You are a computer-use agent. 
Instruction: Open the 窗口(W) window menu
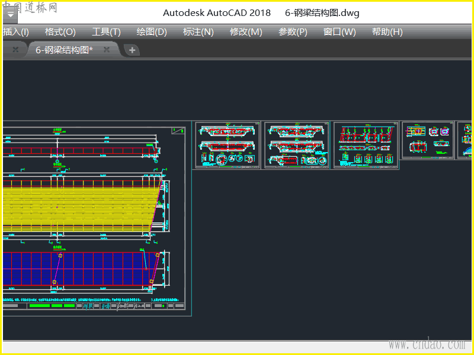340,32
